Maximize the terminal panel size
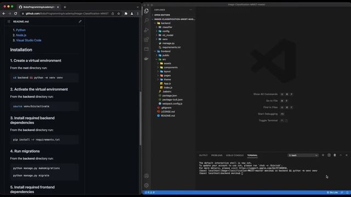Image resolution: width=351 pixels, height=197 pixels. (x=341, y=155)
